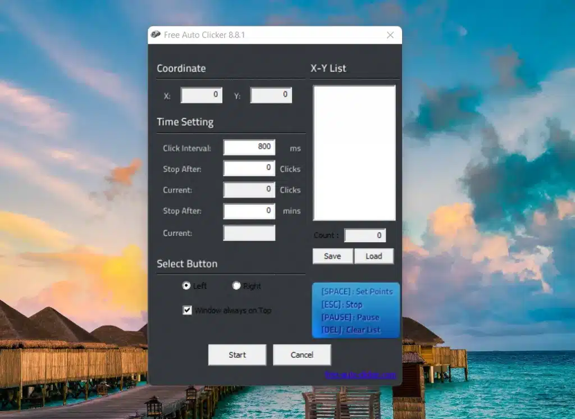Click the mins unit label
Screen dimensions: 575x419
(x=291, y=211)
